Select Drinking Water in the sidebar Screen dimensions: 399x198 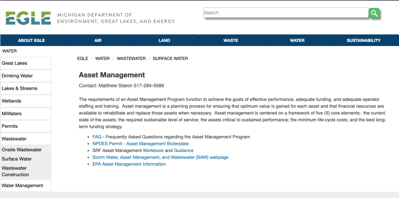(x=26, y=76)
